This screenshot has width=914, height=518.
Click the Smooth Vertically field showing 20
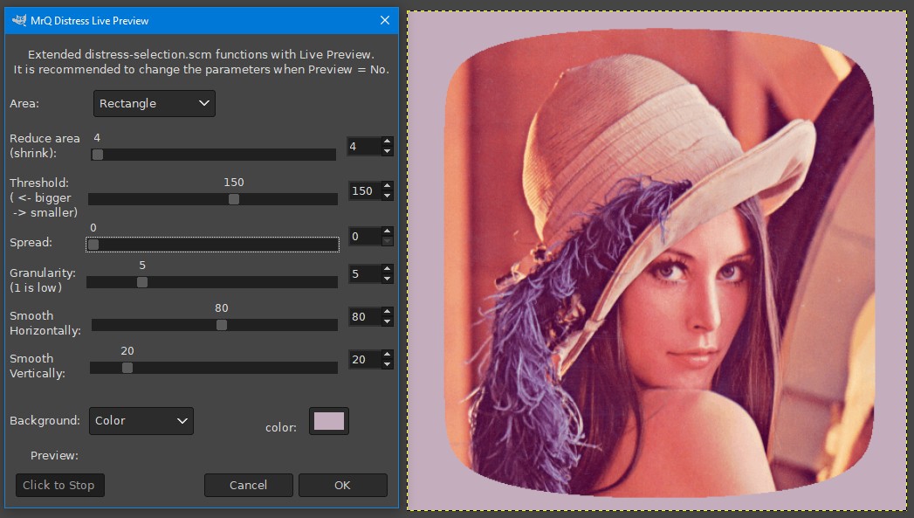click(x=364, y=359)
